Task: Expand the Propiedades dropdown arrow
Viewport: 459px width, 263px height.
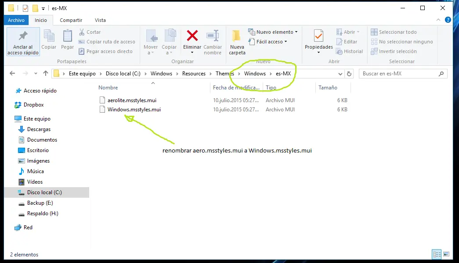Action: (x=318, y=53)
